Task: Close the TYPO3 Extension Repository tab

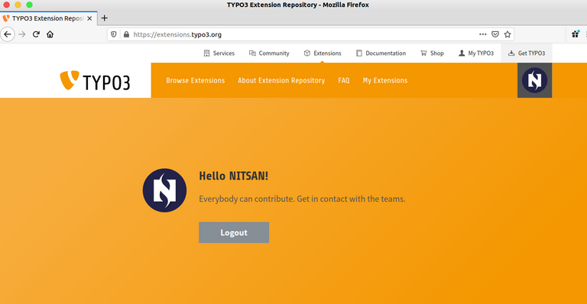Action: point(89,18)
